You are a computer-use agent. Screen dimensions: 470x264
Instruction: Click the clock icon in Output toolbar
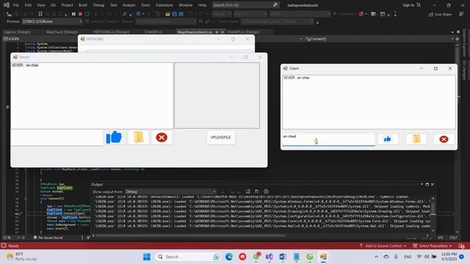point(266,191)
